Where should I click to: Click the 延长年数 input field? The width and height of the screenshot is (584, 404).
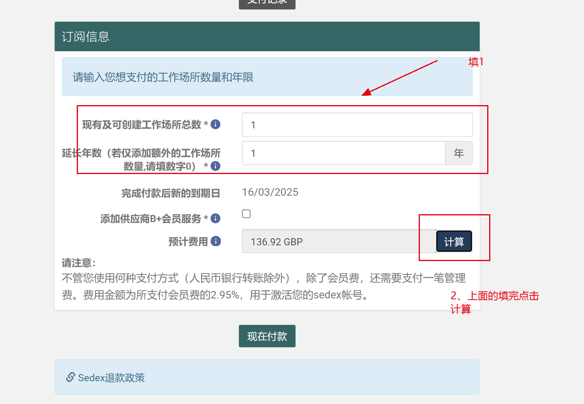[344, 153]
